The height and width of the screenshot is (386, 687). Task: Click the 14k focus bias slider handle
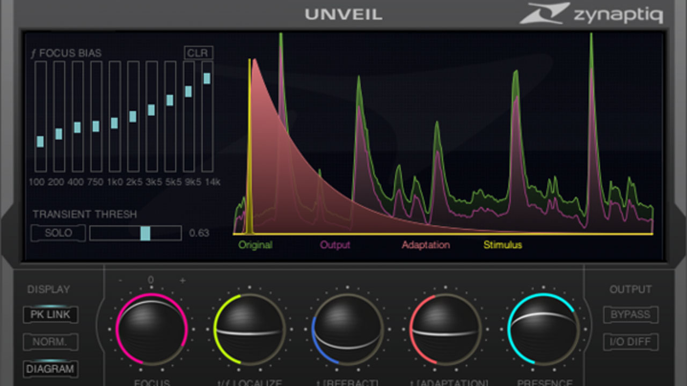[x=207, y=78]
